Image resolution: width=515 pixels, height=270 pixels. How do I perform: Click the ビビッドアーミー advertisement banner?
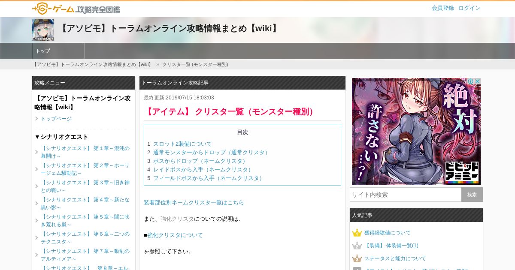point(416,132)
